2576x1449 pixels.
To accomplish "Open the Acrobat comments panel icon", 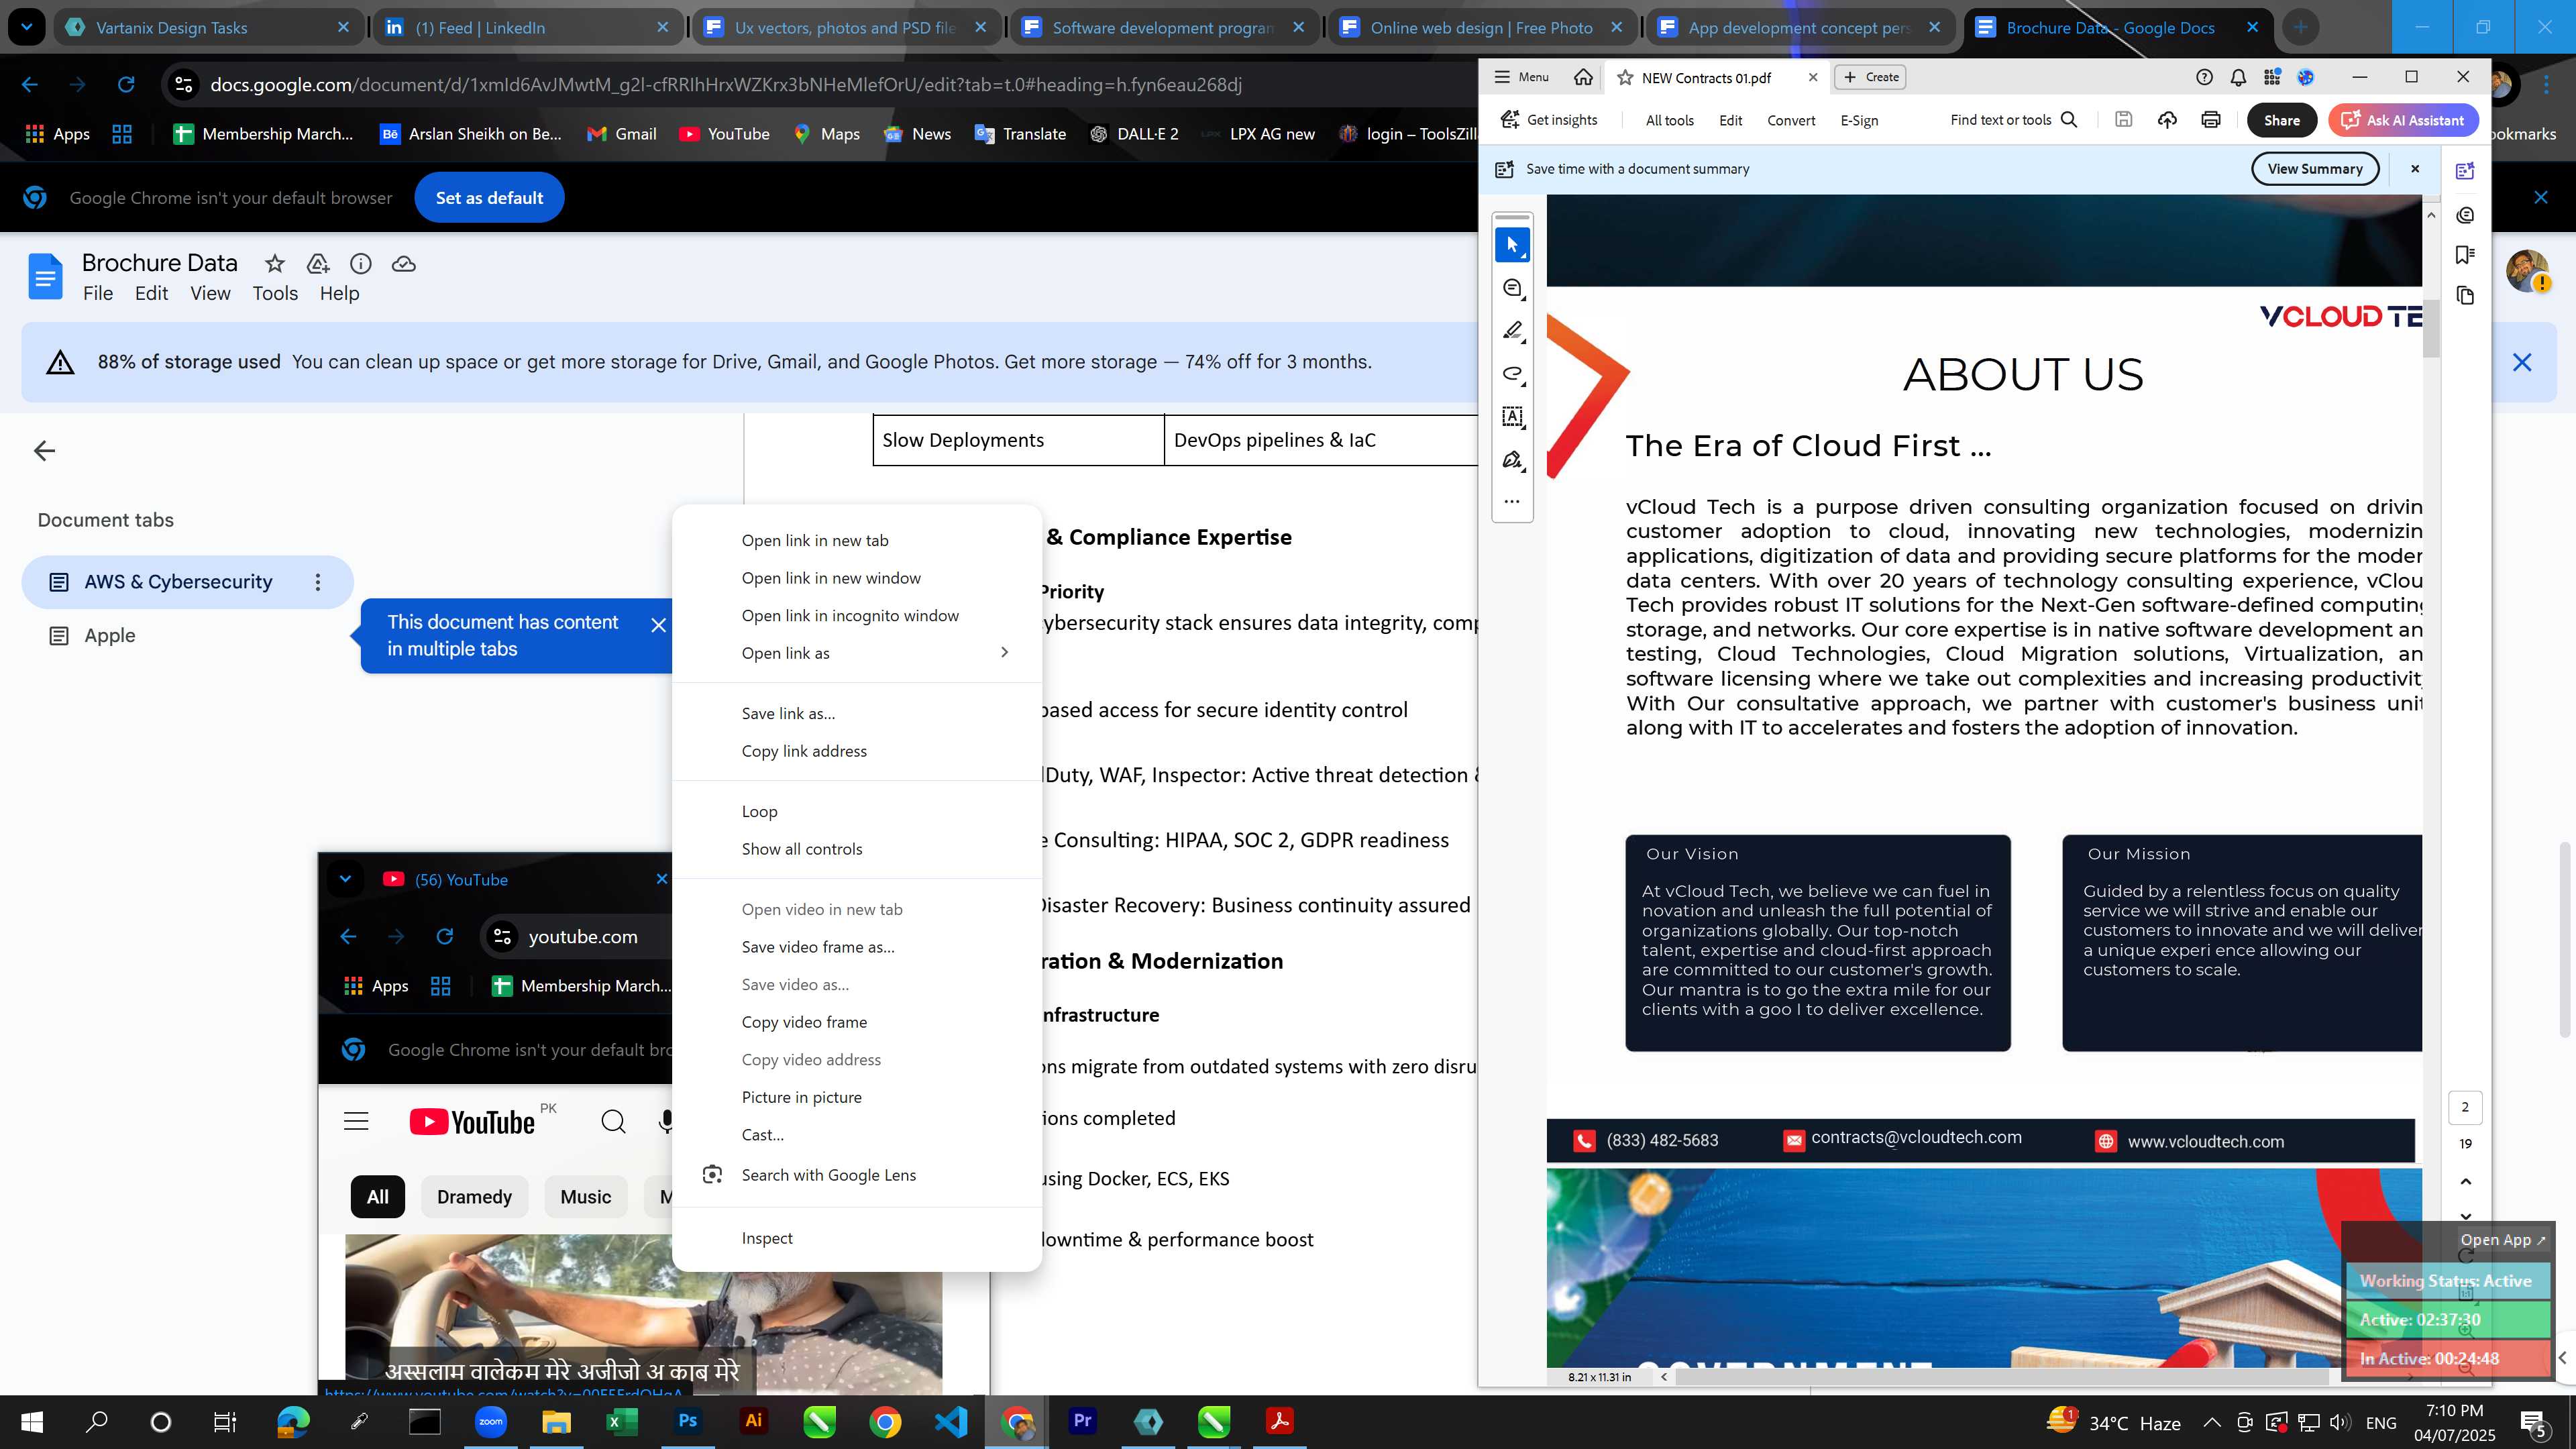I will point(2465,215).
